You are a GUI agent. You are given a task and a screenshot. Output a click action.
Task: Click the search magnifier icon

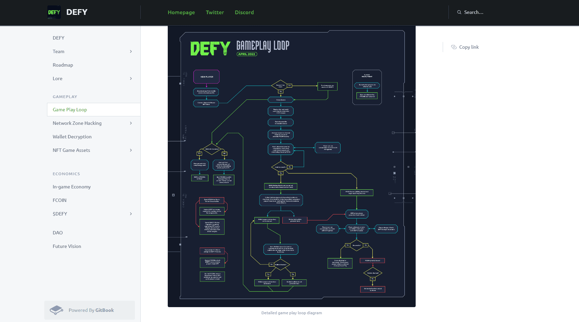point(459,12)
